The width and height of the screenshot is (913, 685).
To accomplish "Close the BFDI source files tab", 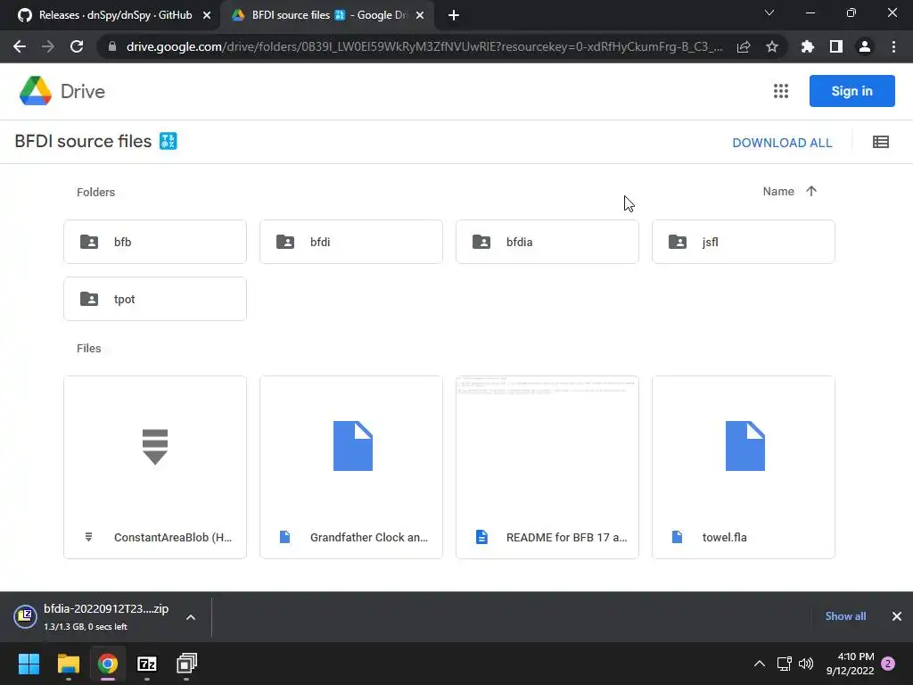I will pos(420,15).
